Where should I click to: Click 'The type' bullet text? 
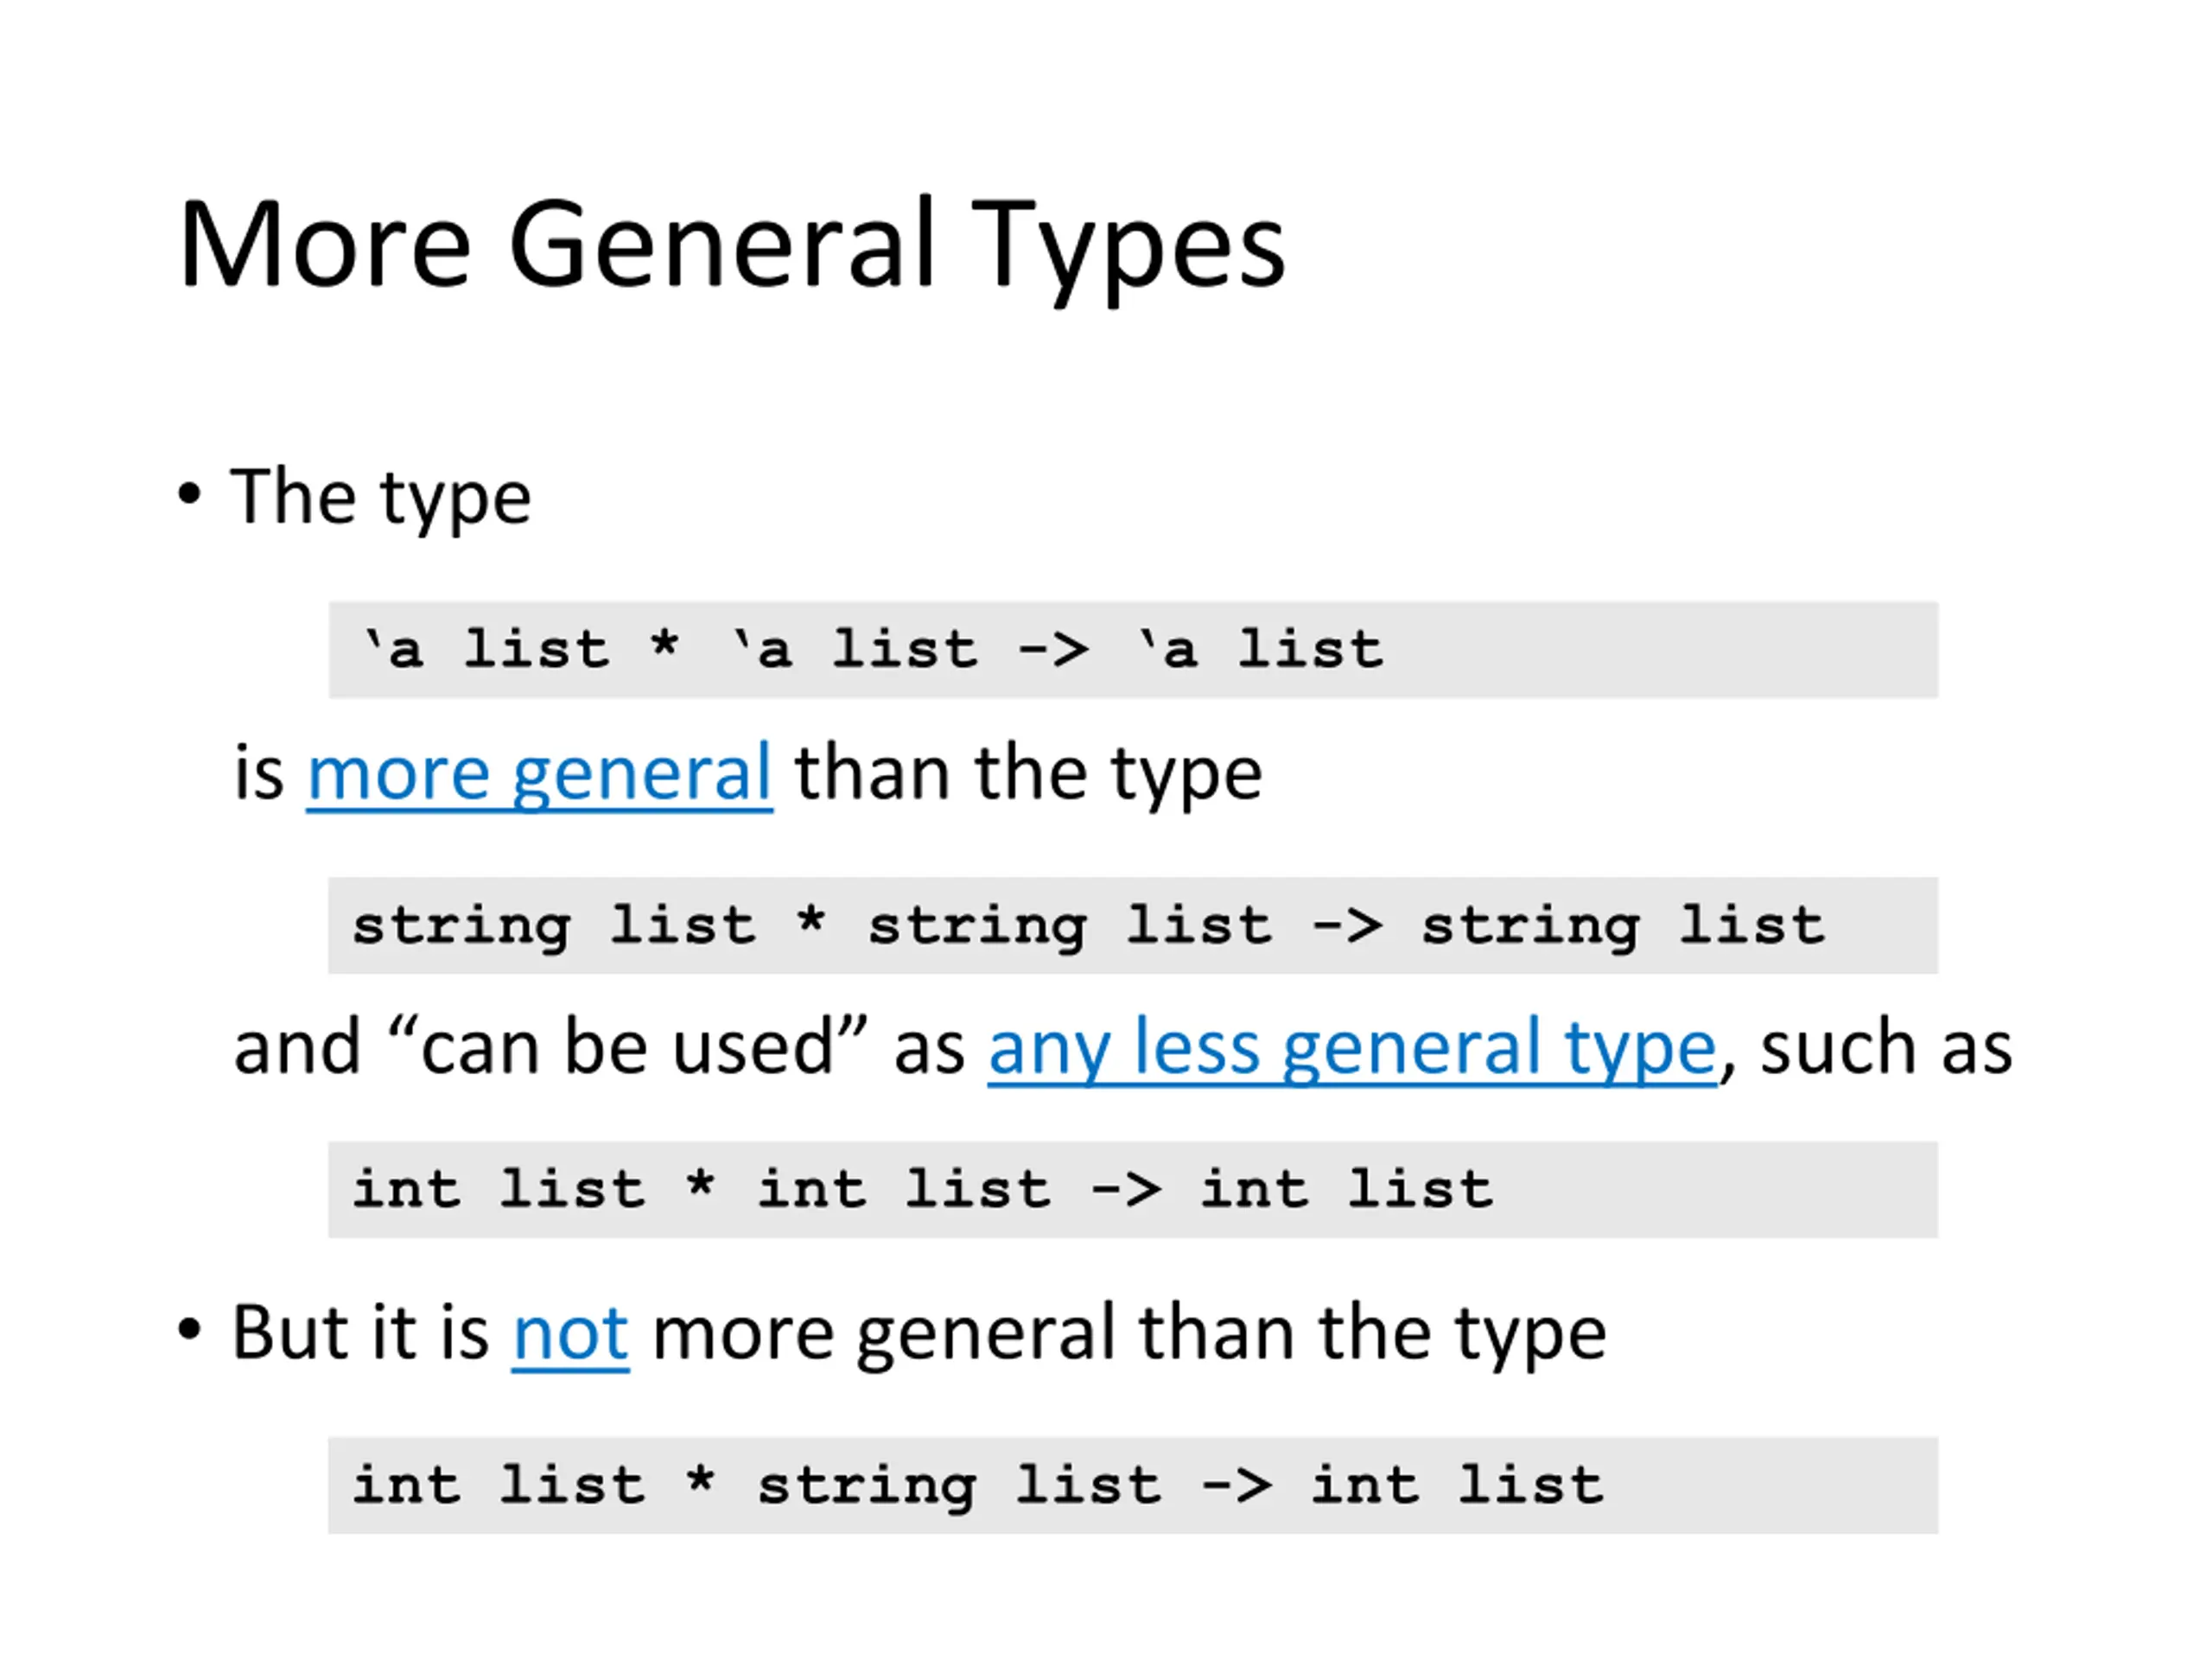(381, 497)
